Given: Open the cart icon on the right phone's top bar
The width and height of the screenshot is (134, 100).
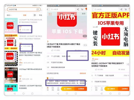Looking at the screenshot, I should coord(126,9).
